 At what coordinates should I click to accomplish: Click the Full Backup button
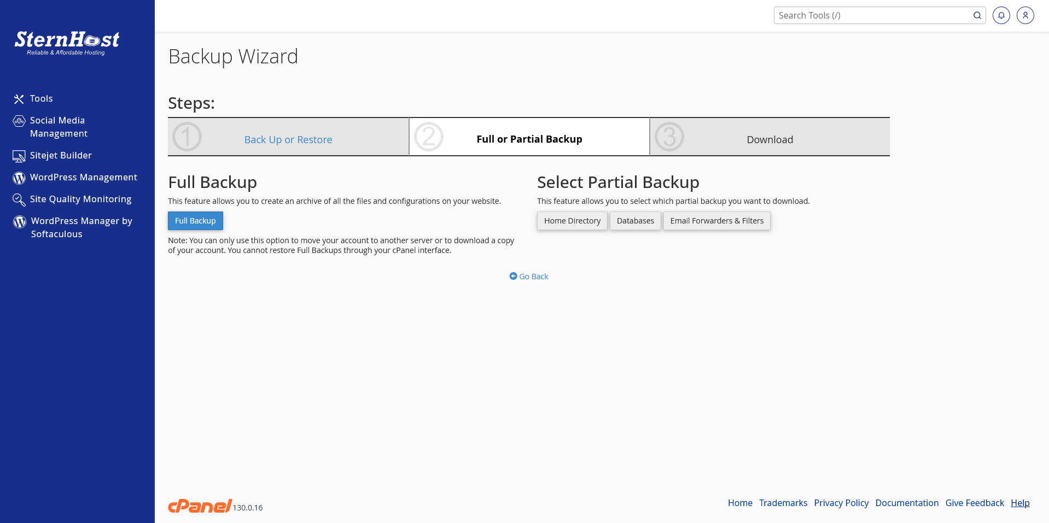pos(195,221)
